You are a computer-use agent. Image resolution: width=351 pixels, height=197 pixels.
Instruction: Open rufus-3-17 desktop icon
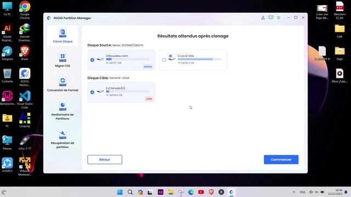click(25, 142)
